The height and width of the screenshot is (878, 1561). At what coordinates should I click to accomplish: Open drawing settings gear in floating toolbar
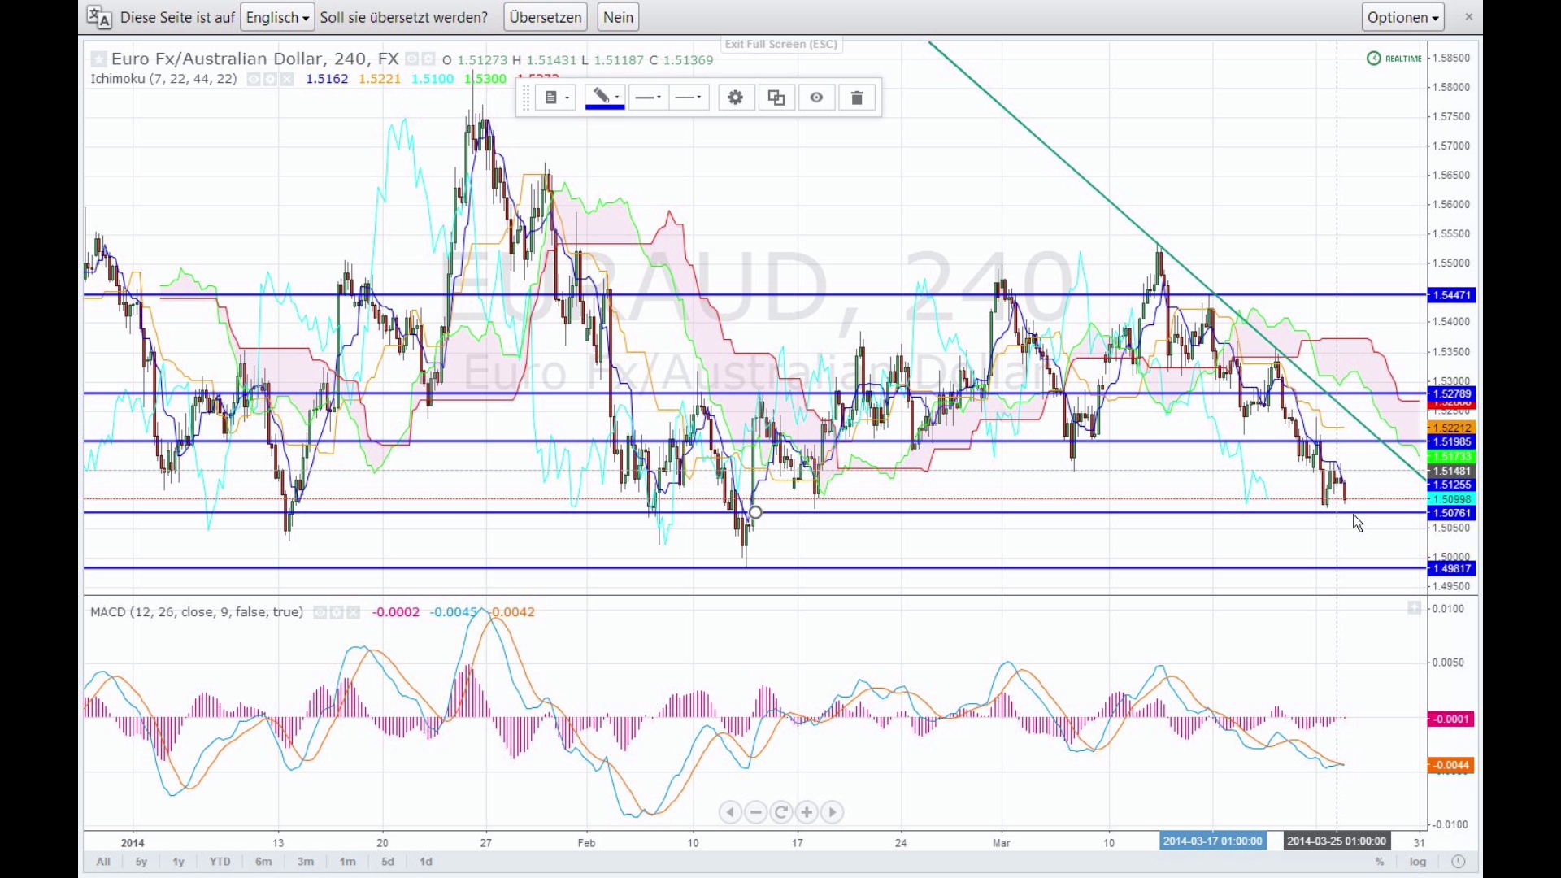(x=736, y=98)
